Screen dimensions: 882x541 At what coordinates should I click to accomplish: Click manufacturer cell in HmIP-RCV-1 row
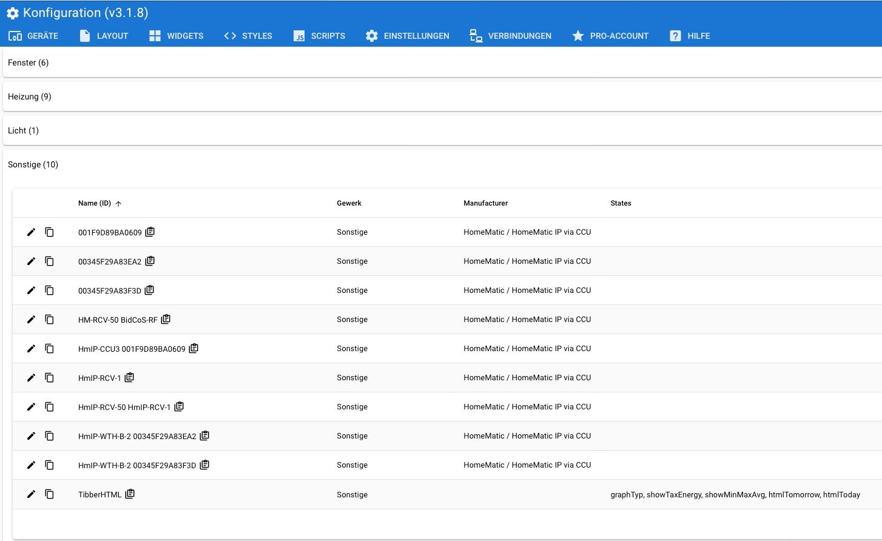pyautogui.click(x=527, y=378)
